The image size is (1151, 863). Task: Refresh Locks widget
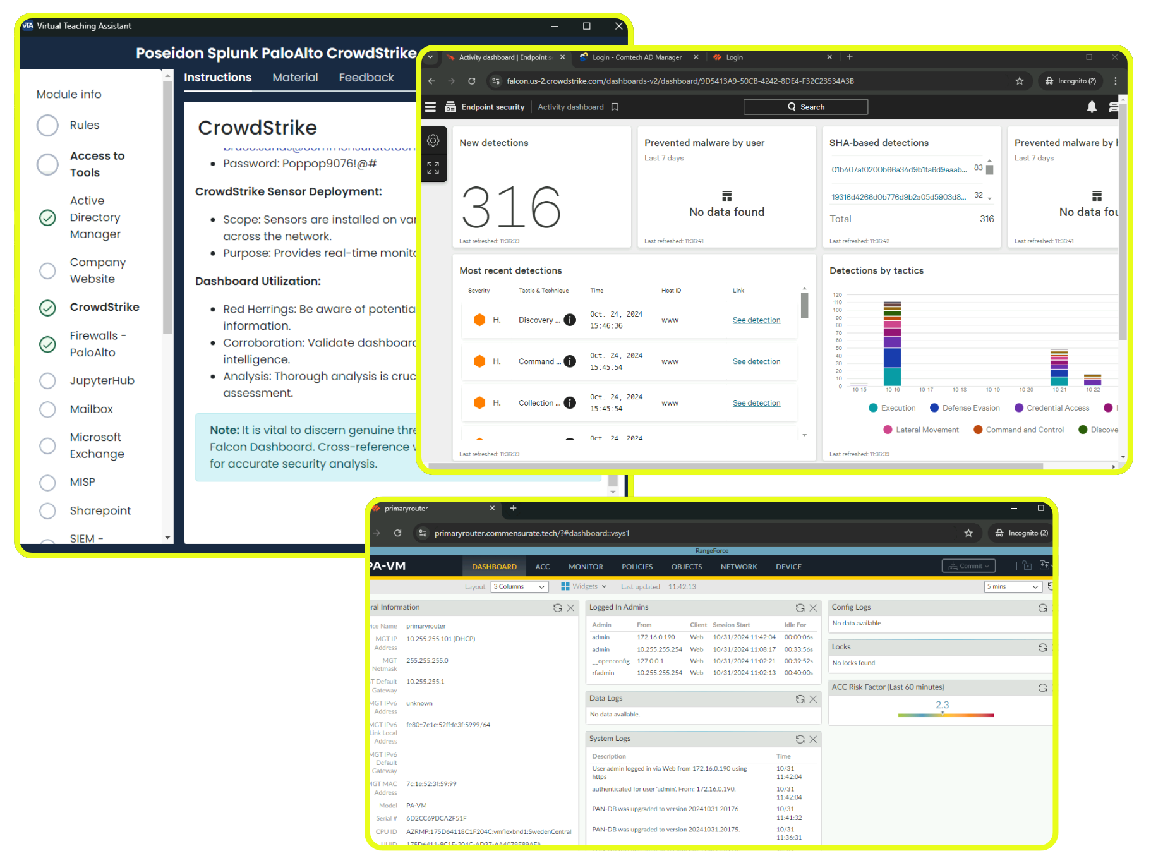1042,648
